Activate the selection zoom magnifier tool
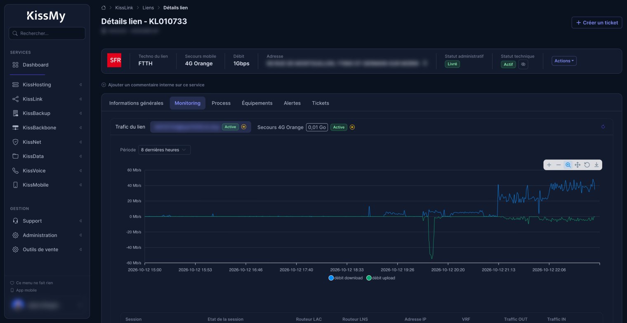 [568, 165]
